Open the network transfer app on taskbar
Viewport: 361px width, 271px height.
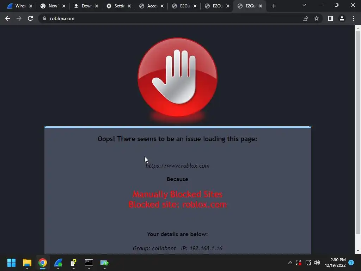pyautogui.click(x=104, y=263)
